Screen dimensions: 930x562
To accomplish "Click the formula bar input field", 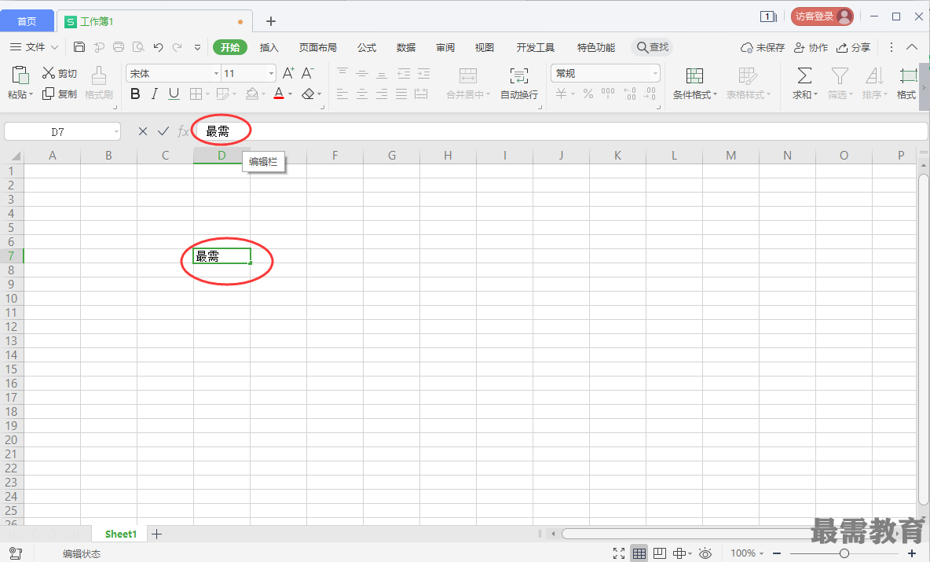I will (x=562, y=131).
